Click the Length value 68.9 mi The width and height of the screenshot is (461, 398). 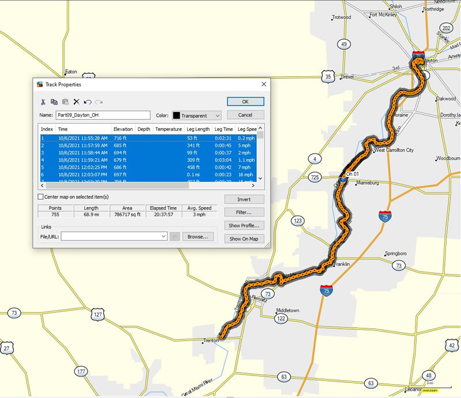pyautogui.click(x=91, y=215)
